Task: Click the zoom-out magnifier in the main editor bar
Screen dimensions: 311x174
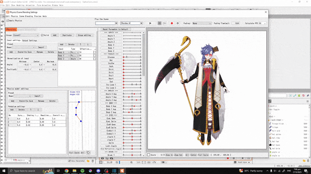Action: pyautogui.click(x=117, y=162)
